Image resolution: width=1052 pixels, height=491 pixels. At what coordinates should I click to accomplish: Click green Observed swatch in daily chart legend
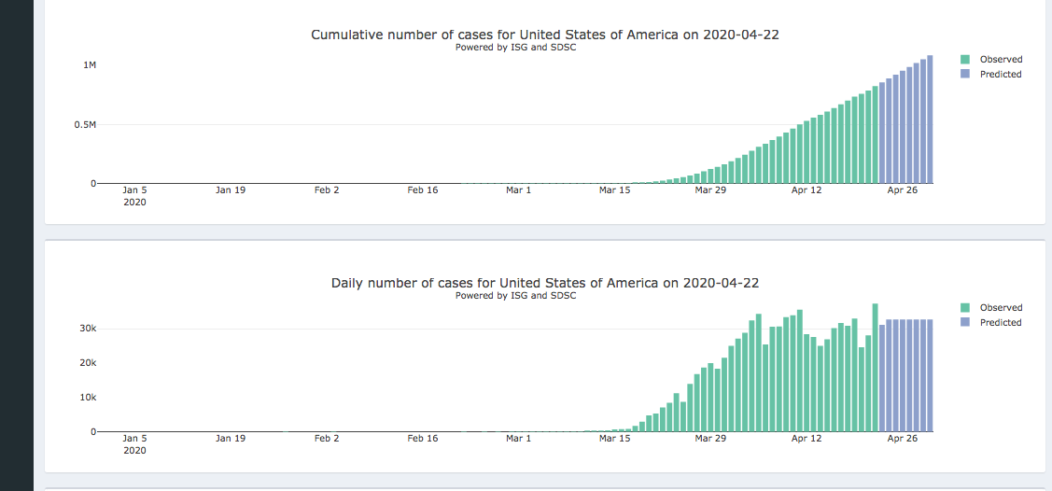point(965,308)
